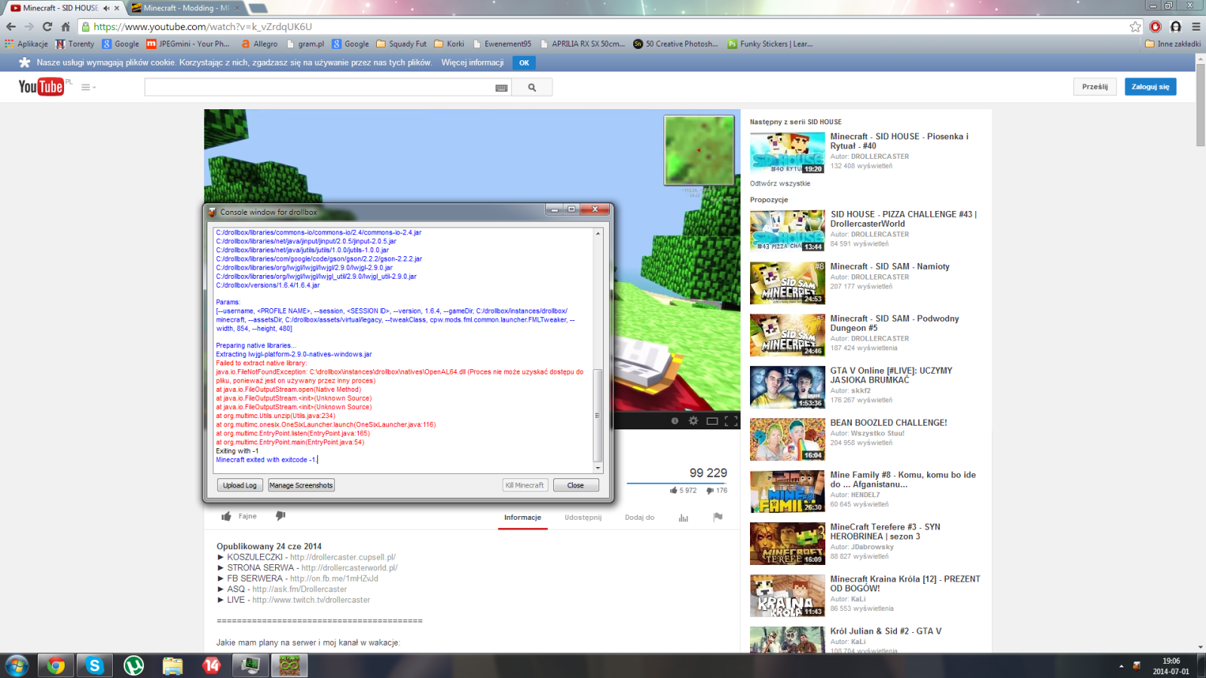Screen dimensions: 1206x678
Task: Open the Windows Start button
Action: [17, 666]
